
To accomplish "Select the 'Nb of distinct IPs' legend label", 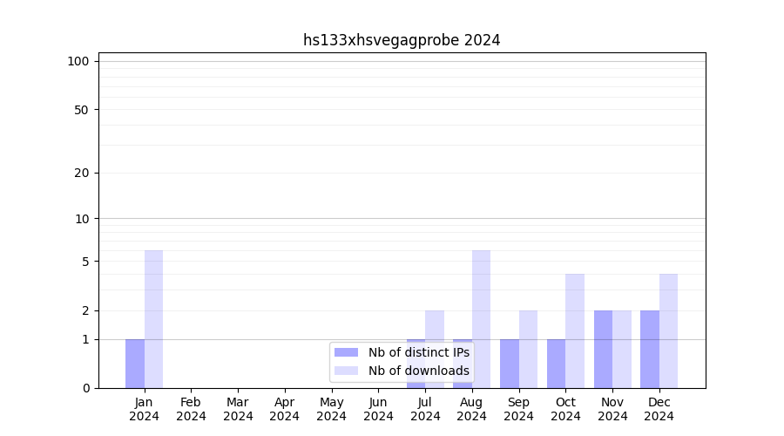I will tap(418, 352).
